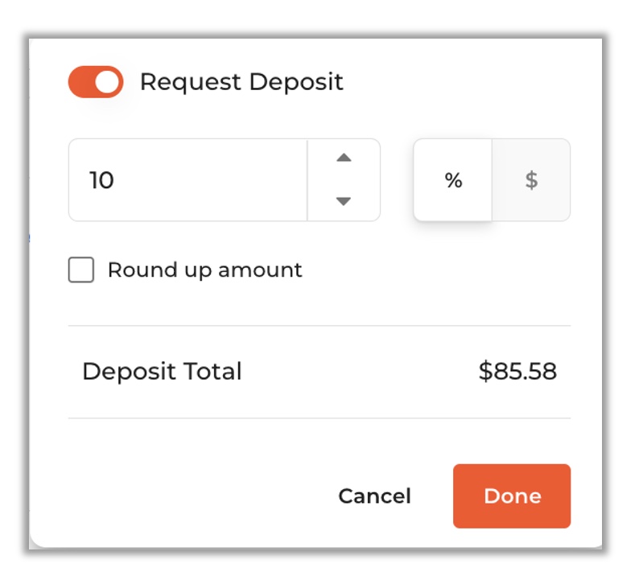This screenshot has height=576, width=639.
Task: Confirm deposit with the orange Done button
Action: pos(512,496)
